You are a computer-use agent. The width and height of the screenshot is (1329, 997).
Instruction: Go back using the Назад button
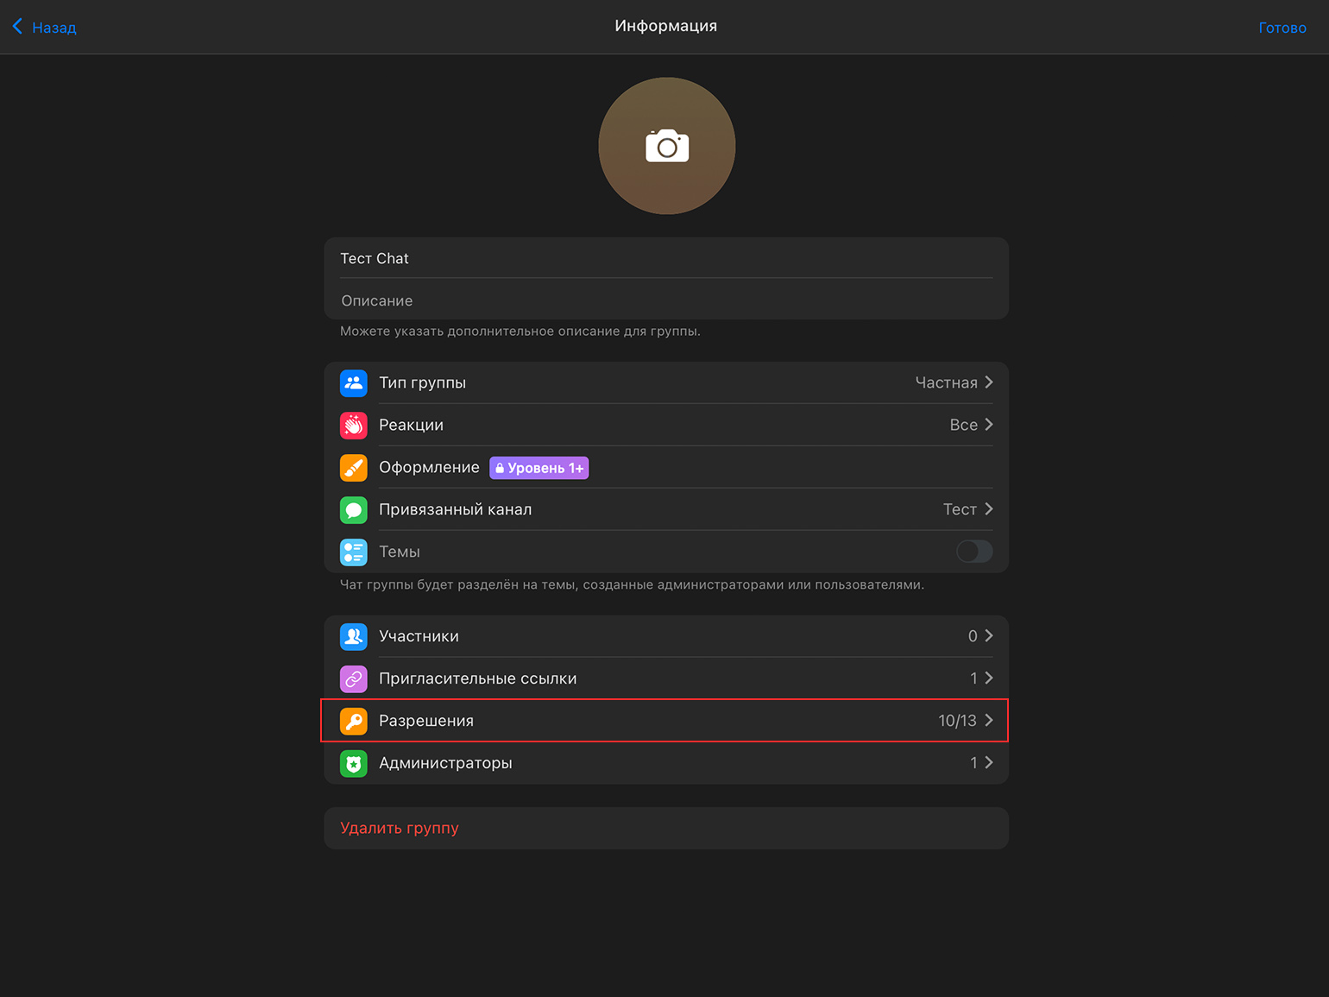tap(44, 27)
